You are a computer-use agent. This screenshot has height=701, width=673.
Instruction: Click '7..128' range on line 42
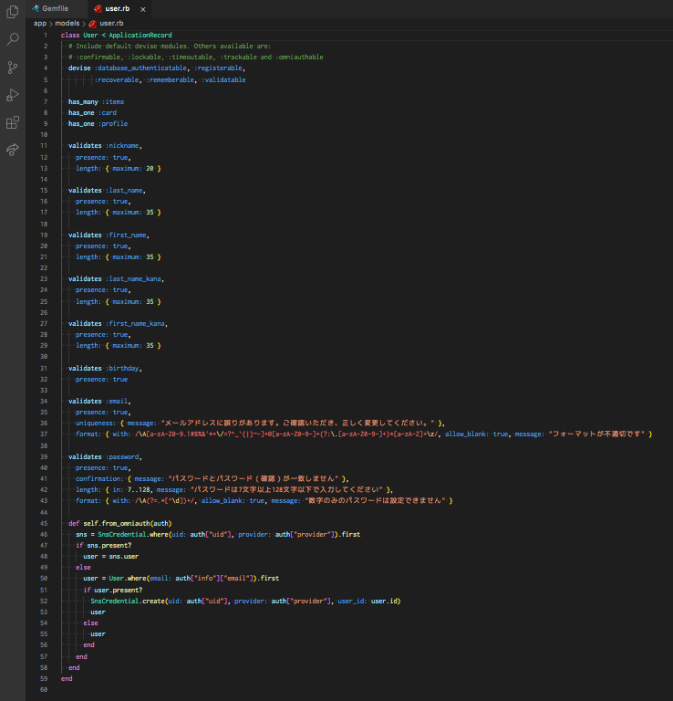click(139, 490)
